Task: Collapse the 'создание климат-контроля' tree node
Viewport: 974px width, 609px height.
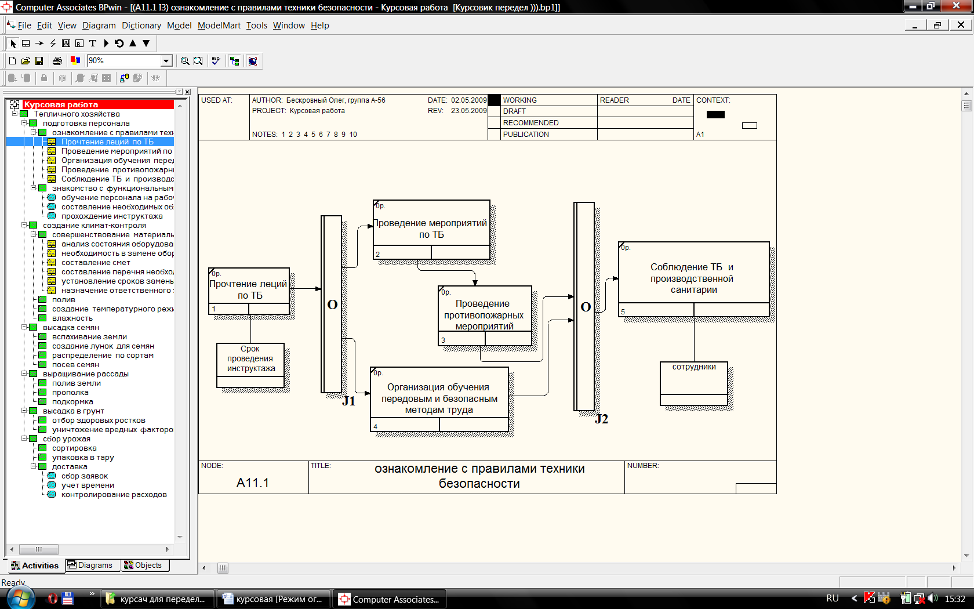Action: tap(24, 225)
